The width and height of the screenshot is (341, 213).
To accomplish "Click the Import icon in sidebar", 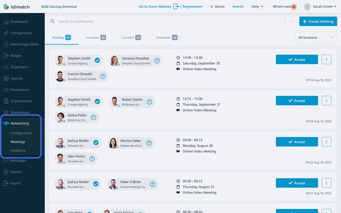I will pyautogui.click(x=6, y=172).
